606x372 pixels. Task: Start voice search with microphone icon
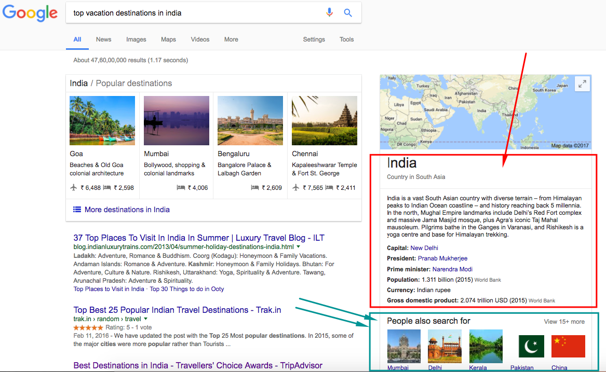tap(329, 12)
